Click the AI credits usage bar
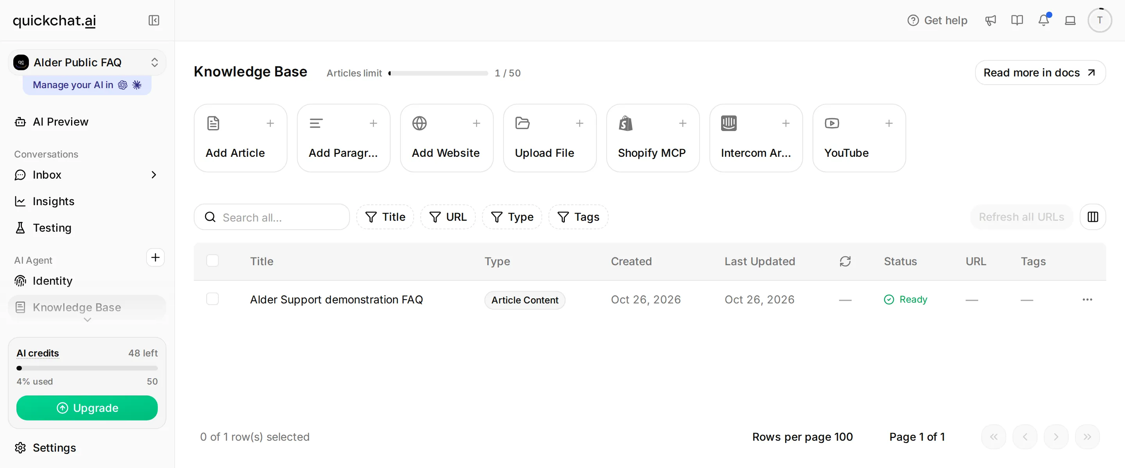The image size is (1125, 468). coord(87,368)
